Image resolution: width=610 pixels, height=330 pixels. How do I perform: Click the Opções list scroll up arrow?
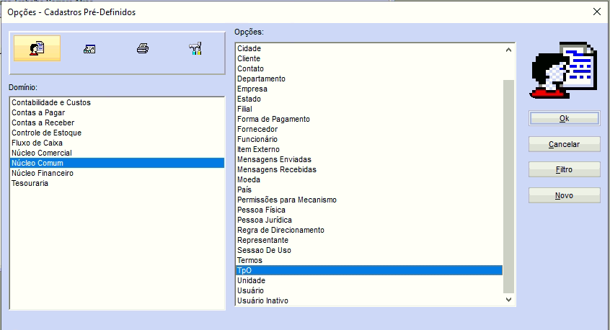[508, 50]
